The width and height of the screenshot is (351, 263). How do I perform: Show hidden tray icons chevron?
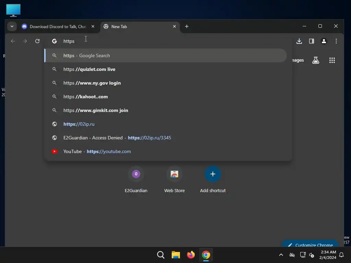click(x=281, y=255)
